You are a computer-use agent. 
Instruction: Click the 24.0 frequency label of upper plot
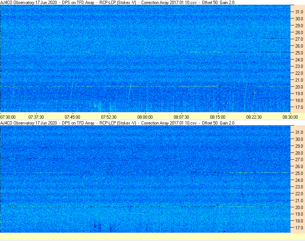click(299, 60)
